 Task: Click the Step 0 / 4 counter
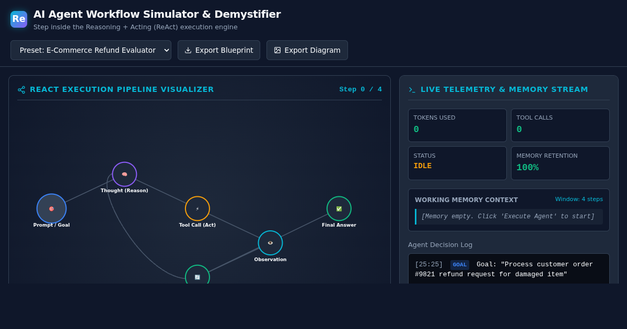click(361, 89)
